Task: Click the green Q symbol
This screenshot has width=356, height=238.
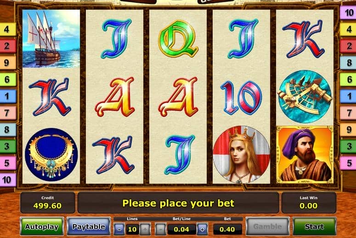Action: tap(178, 39)
